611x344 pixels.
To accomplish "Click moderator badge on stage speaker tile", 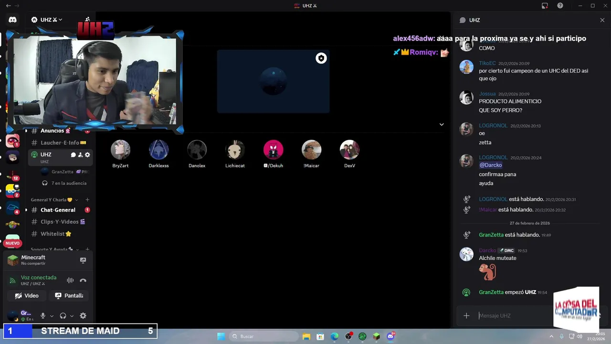I will click(321, 58).
